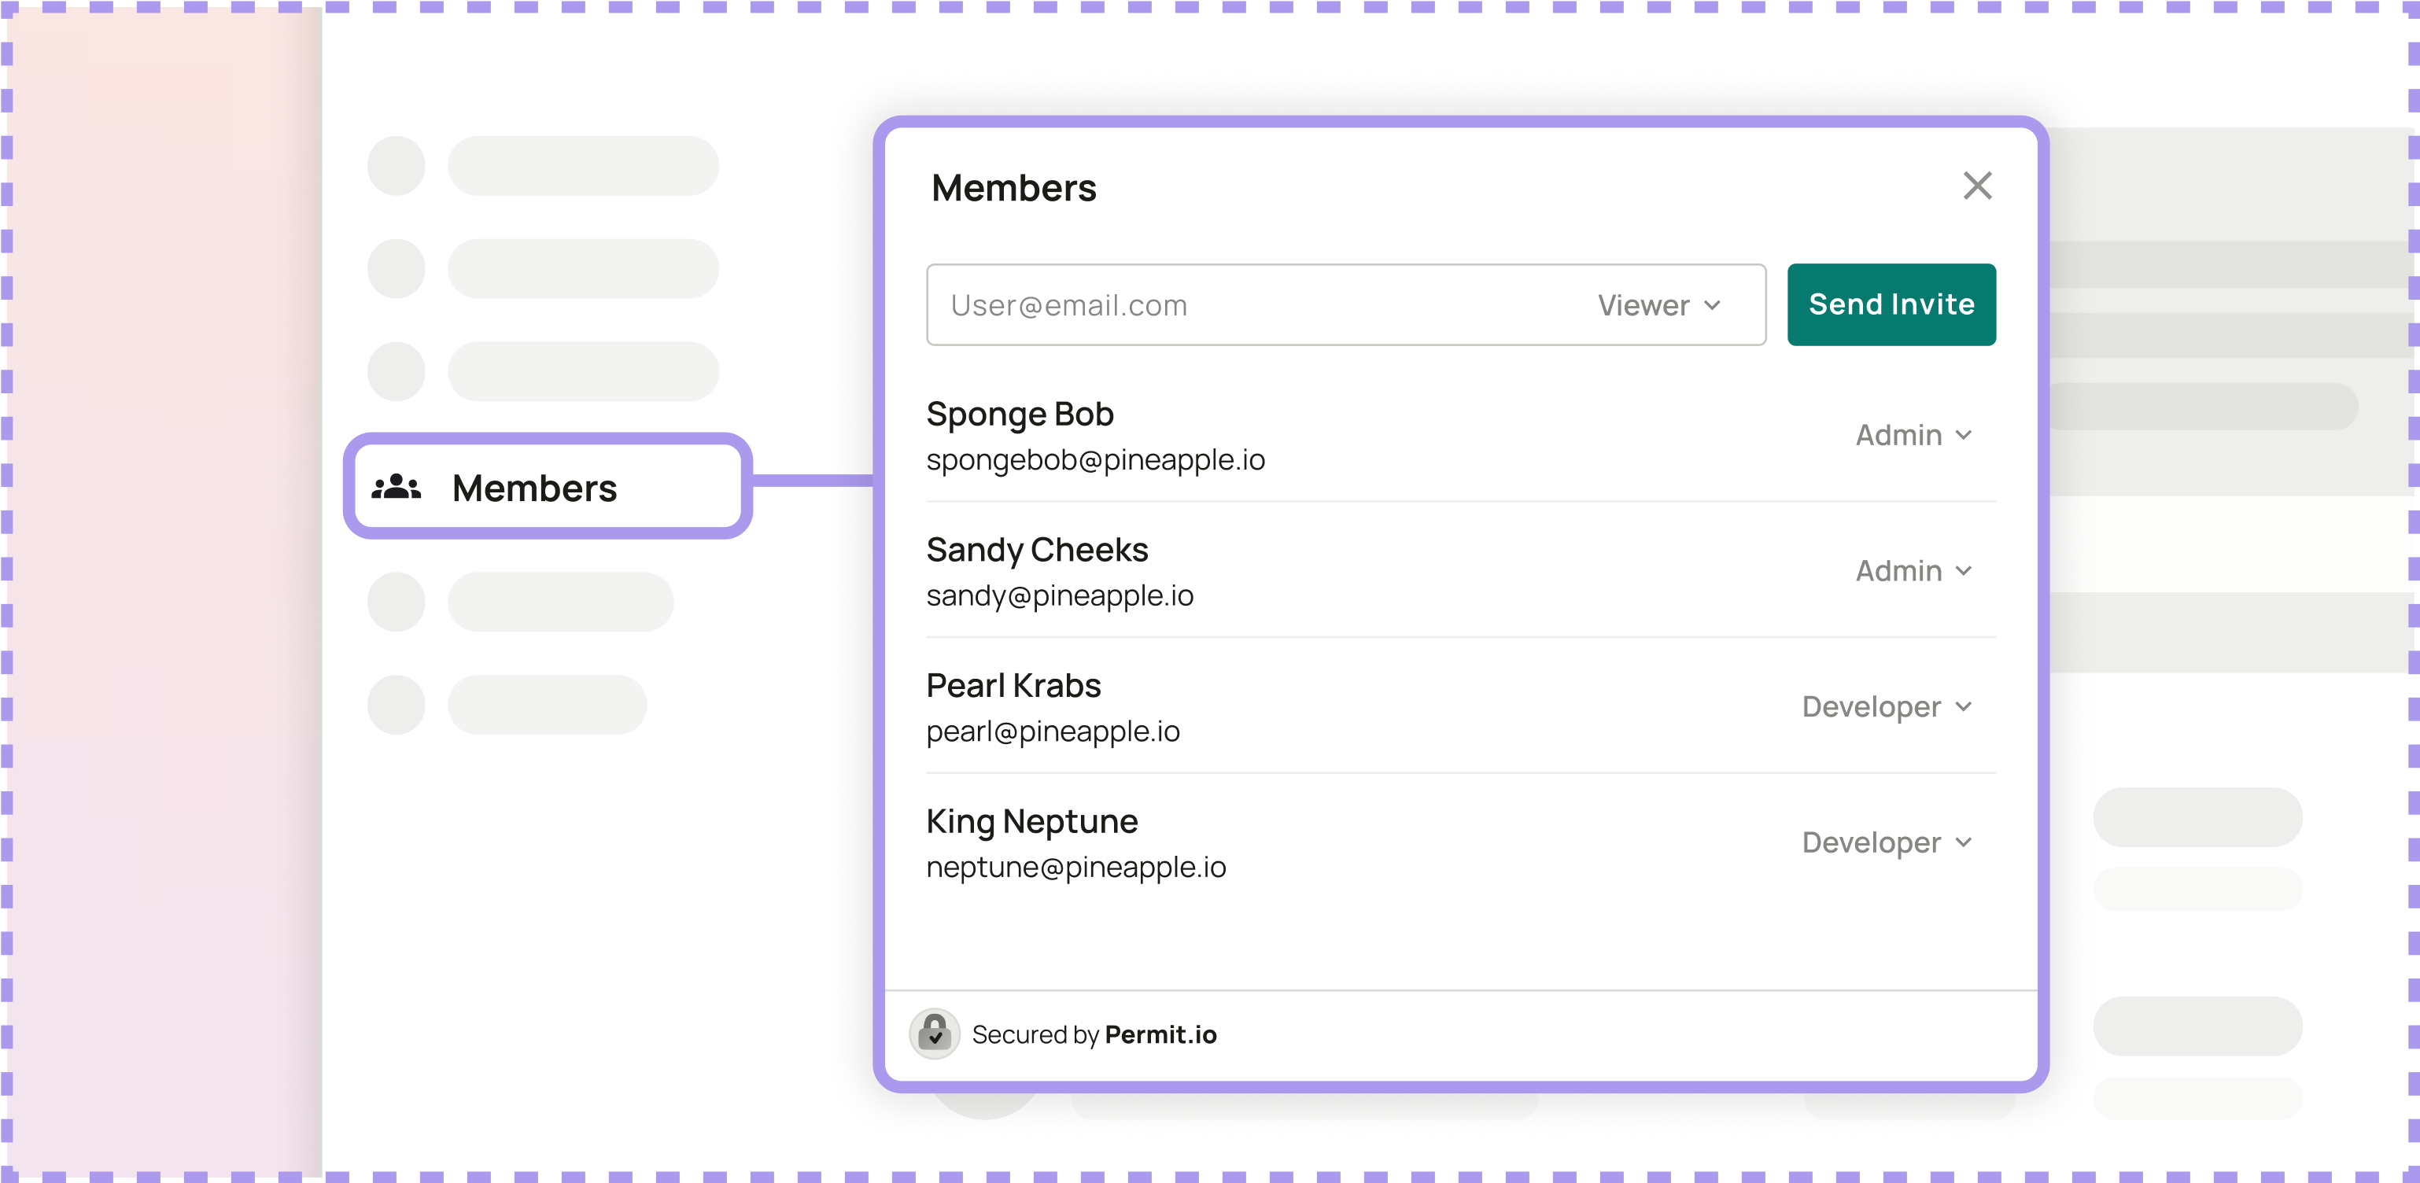The width and height of the screenshot is (2420, 1183).
Task: Click neptune@pineapple.io email text
Action: [x=1075, y=867]
